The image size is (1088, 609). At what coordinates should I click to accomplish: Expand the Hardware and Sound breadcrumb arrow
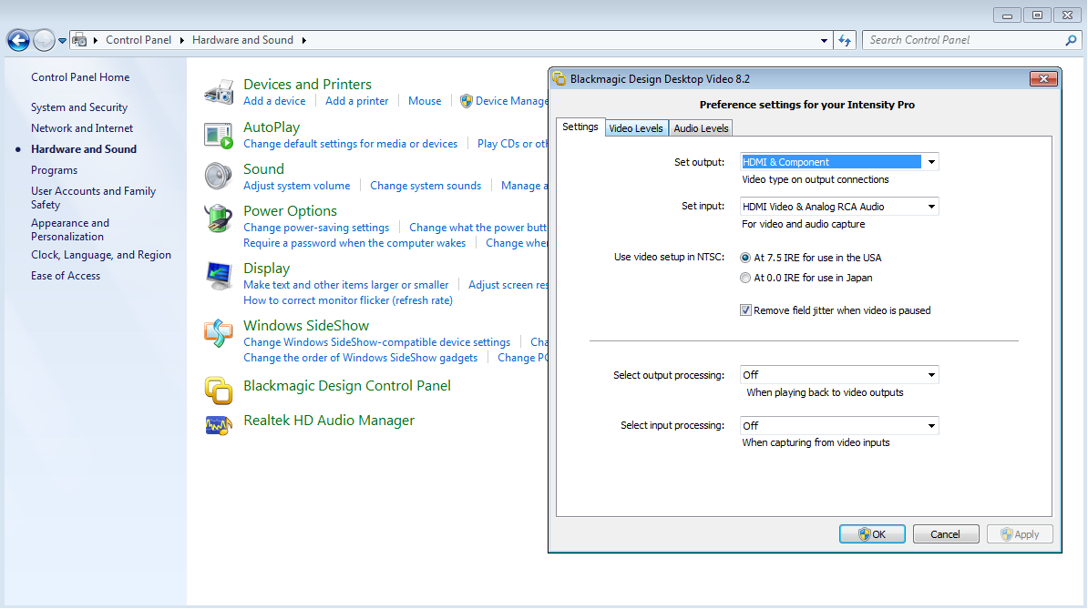[304, 40]
